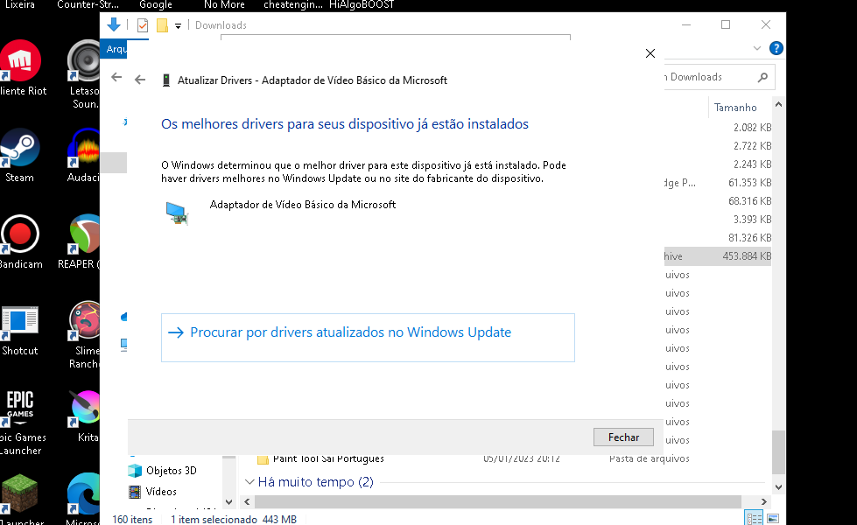Click the Fechar button
Viewport: 857px width, 525px height.
(x=623, y=437)
